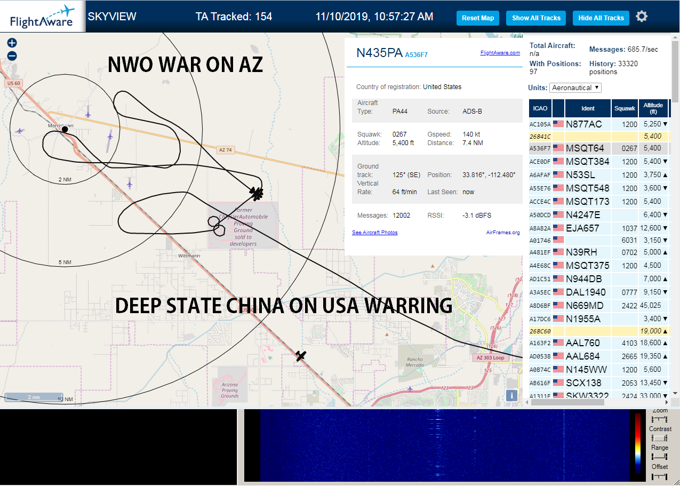This screenshot has height=486, width=680.
Task: Sort table by Ident column header
Action: [x=588, y=108]
